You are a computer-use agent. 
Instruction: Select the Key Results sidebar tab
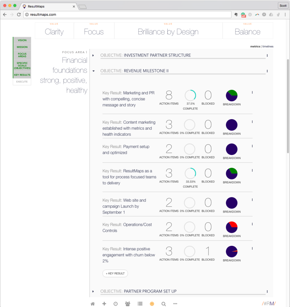pyautogui.click(x=22, y=75)
